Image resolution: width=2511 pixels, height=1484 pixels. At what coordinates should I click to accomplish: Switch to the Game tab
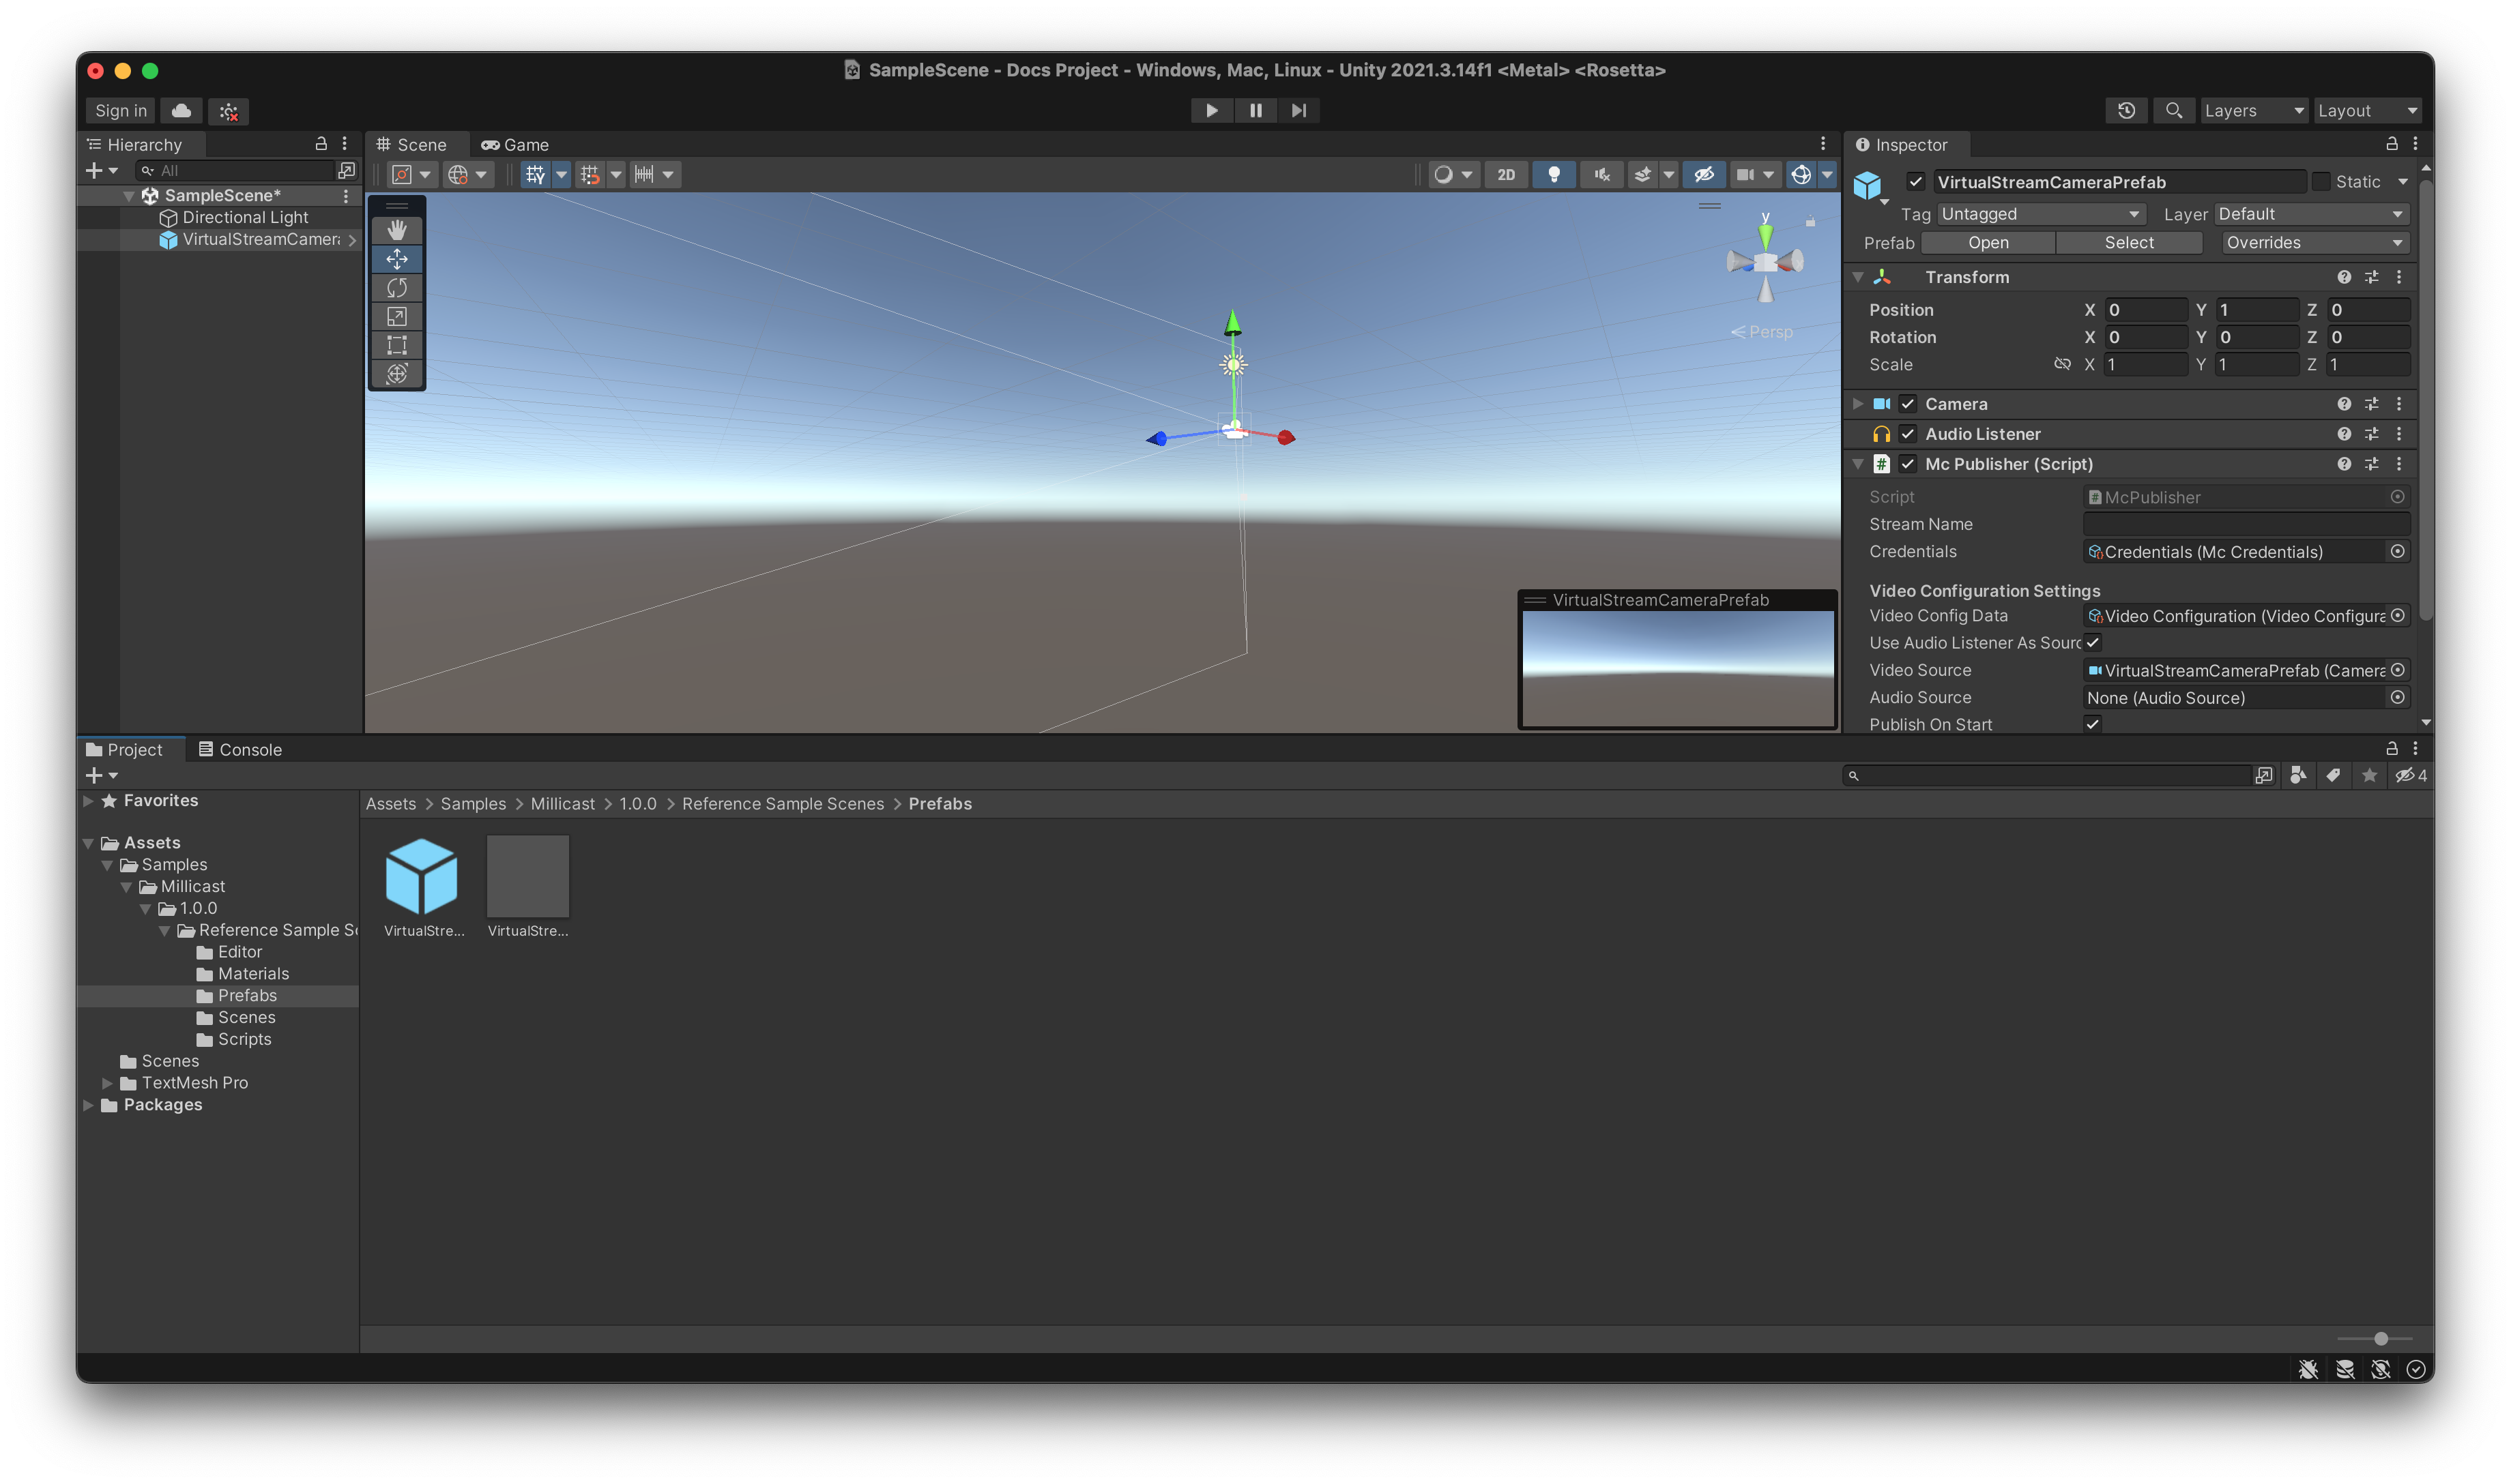pos(515,145)
